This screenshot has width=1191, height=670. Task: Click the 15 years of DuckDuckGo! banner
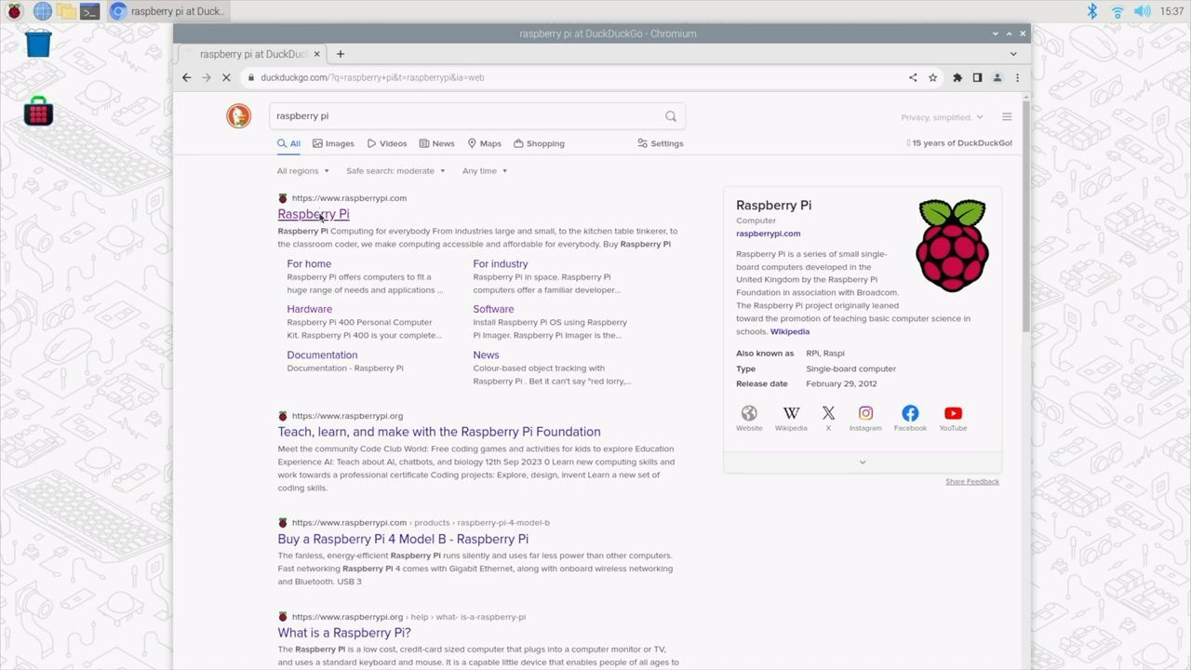959,143
